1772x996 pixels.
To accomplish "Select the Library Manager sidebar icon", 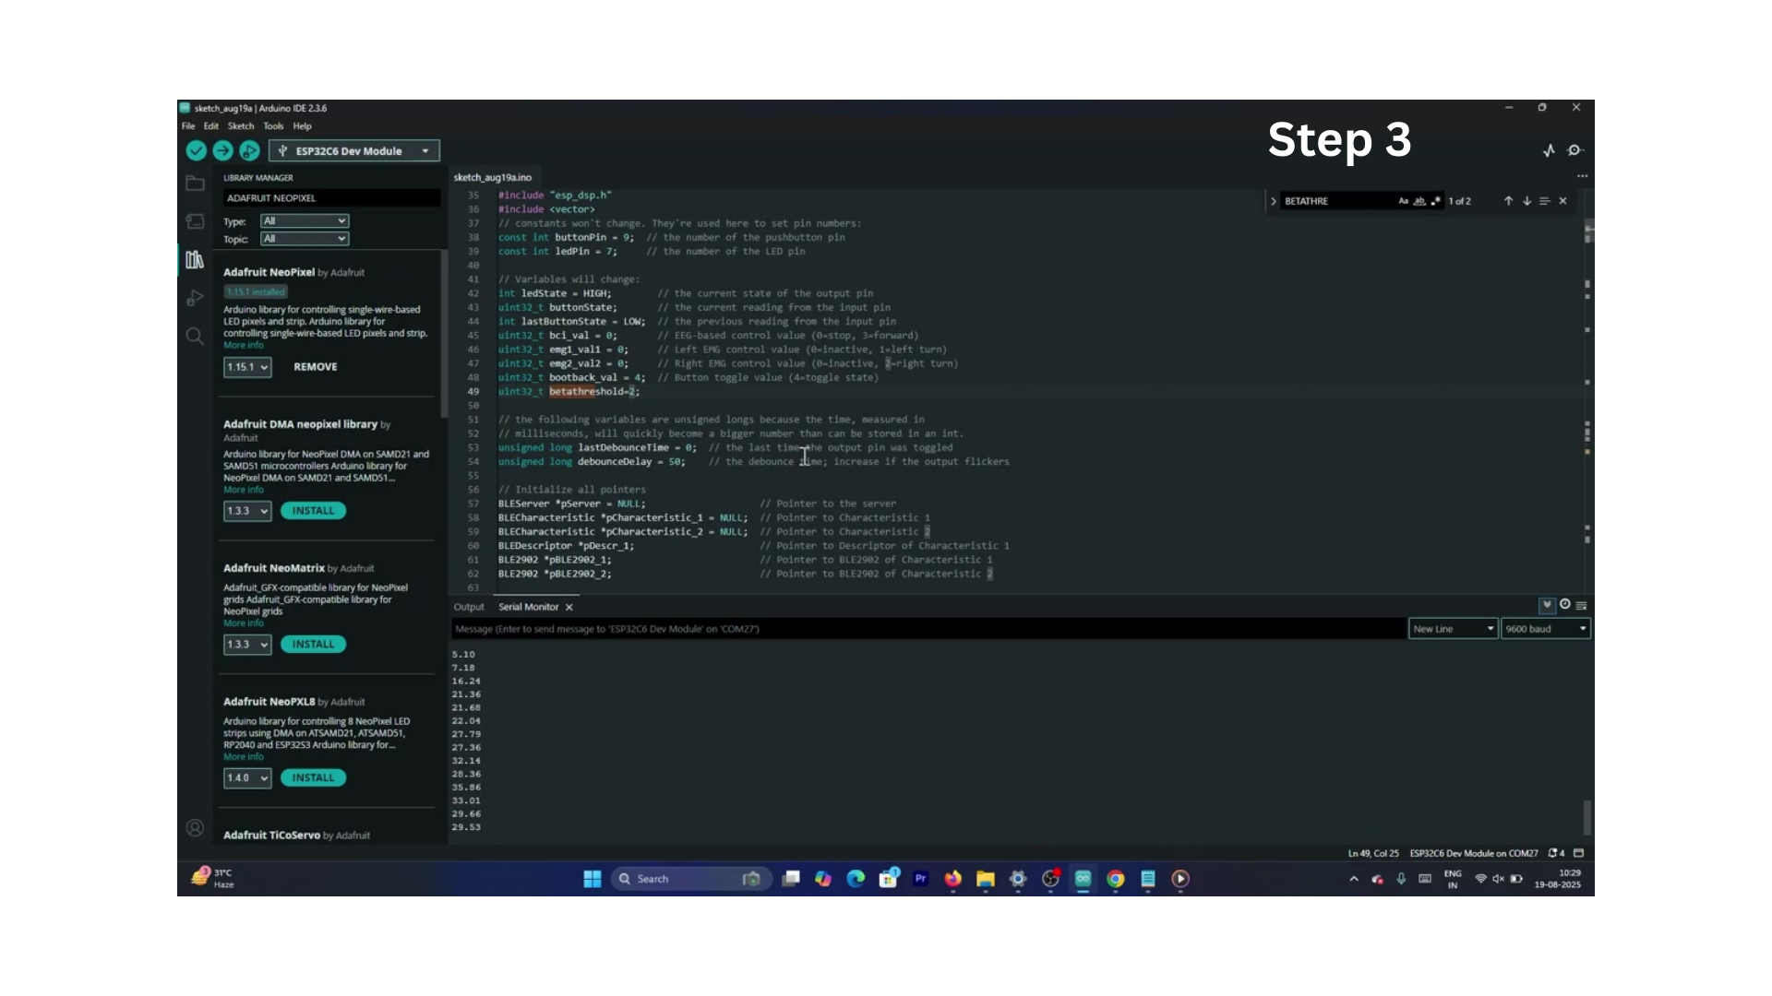I will [x=195, y=260].
